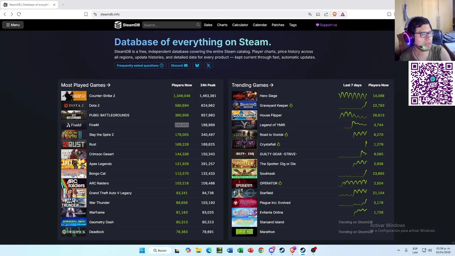Click the House Flipper seven-day sparkline chart
The height and width of the screenshot is (256, 455).
(x=353, y=115)
